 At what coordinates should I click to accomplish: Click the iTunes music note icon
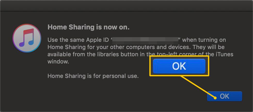pos(27,38)
